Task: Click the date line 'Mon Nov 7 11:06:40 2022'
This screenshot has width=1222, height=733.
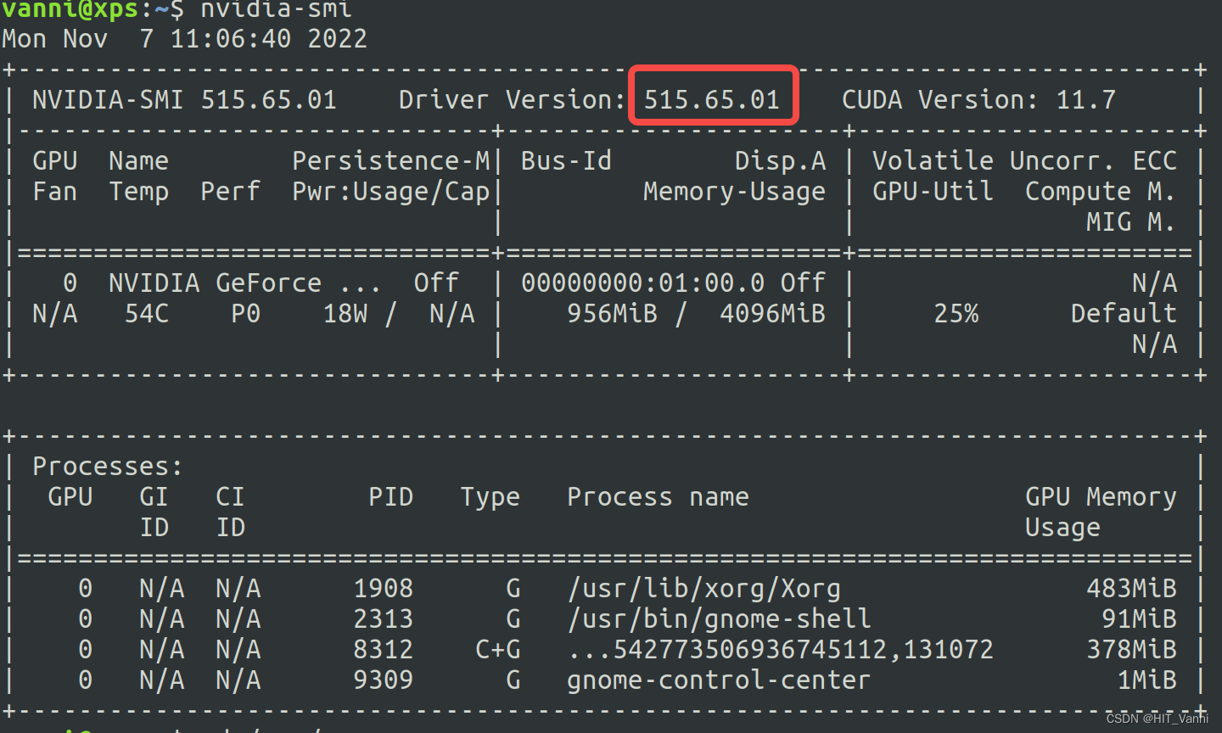Action: (184, 39)
